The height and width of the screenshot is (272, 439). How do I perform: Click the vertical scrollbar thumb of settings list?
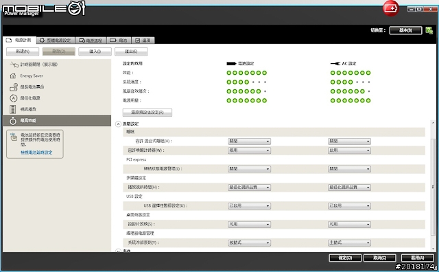click(433, 187)
